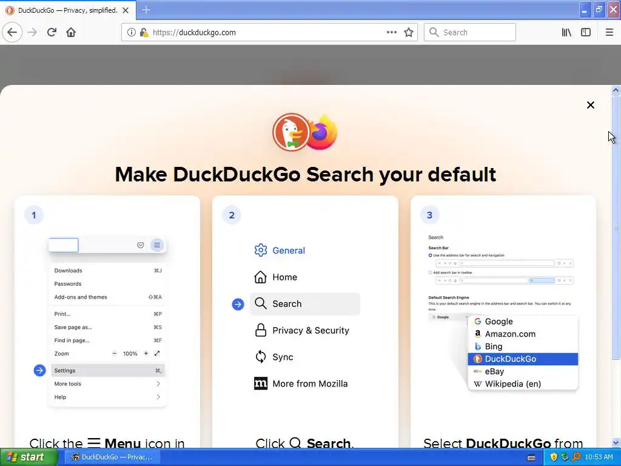Show site information via the info icon
621x466 pixels.
(x=131, y=32)
